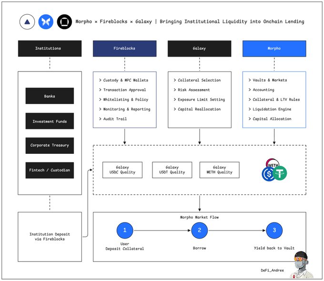
Task: Click the Corporate Treasury box
Action: tap(50, 145)
